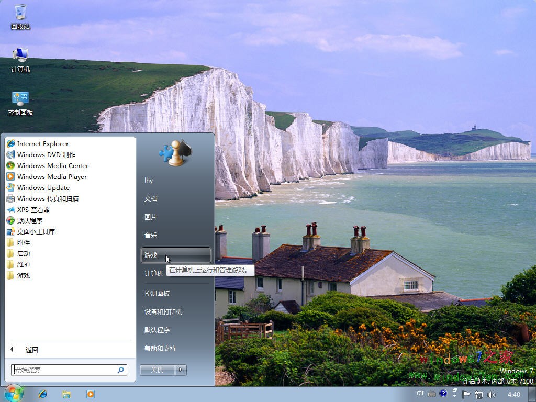Expand the shutdown options arrow next to 关机
Screen dimensions: 536x402
[x=180, y=370]
